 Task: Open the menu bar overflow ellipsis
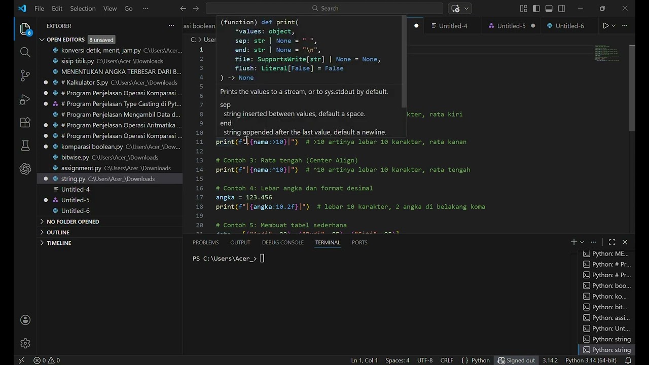pyautogui.click(x=146, y=8)
